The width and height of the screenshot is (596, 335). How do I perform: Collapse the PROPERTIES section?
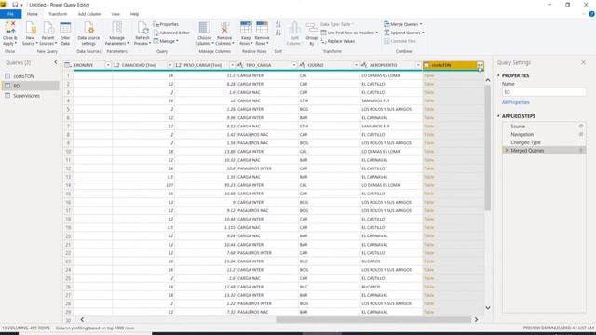pos(498,75)
